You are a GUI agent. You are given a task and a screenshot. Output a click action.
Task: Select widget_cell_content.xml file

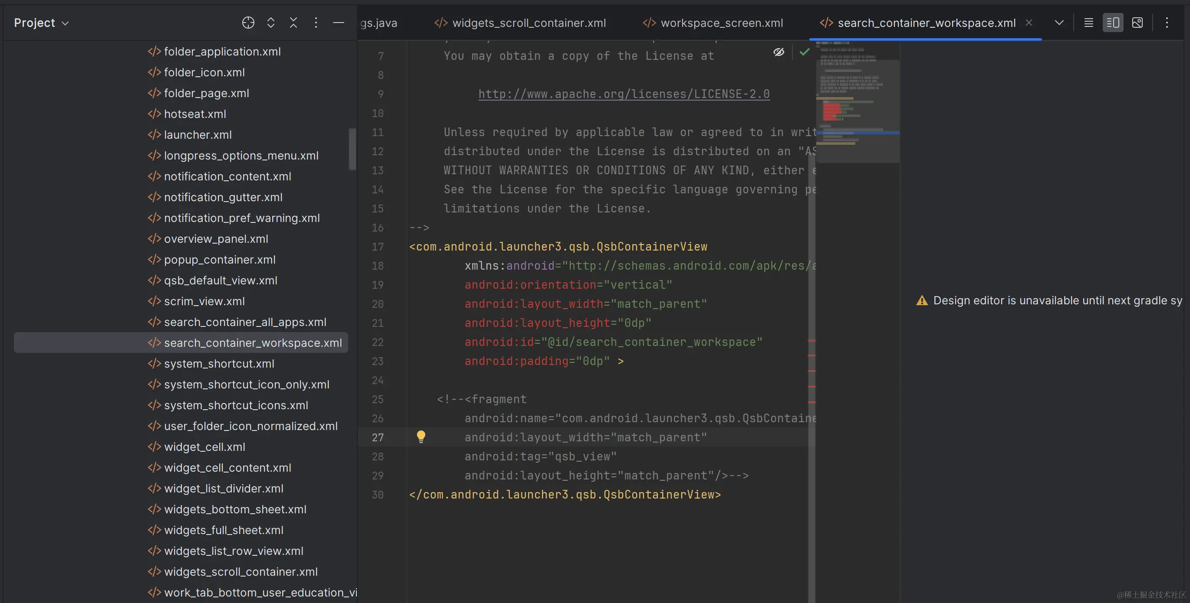(x=219, y=467)
